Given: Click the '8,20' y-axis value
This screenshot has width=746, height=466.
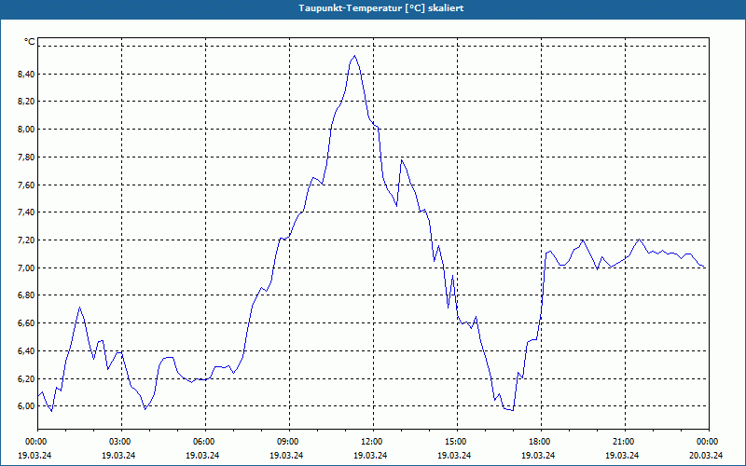Looking at the screenshot, I should (27, 102).
